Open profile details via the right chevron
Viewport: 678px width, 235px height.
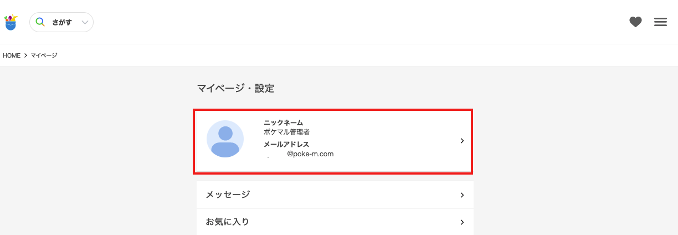[462, 141]
